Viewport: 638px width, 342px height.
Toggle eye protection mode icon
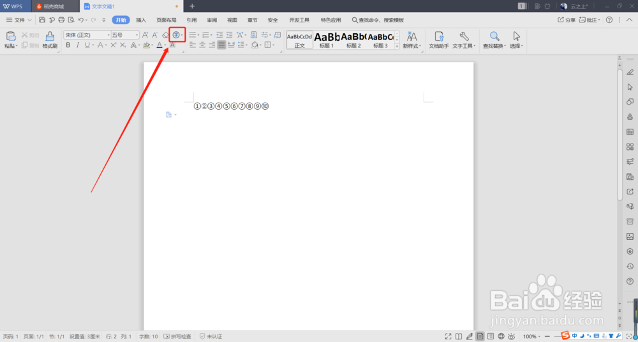point(512,336)
